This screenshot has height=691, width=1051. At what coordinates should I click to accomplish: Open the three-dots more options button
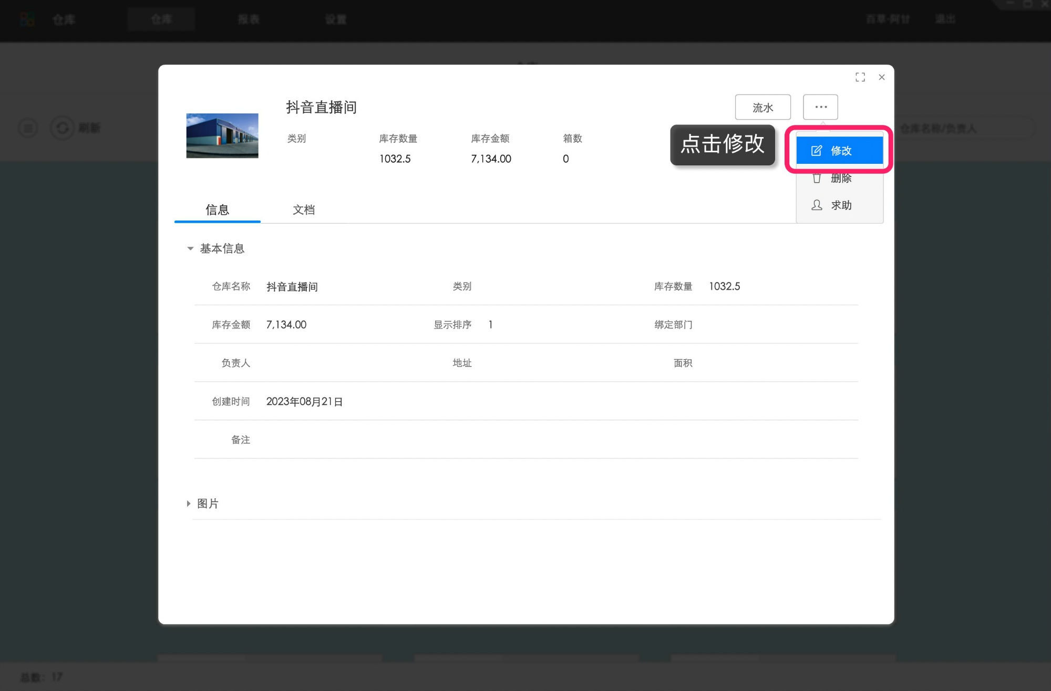coord(820,107)
